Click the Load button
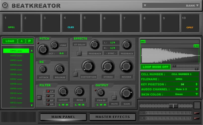203x125 pixels. click(10, 41)
